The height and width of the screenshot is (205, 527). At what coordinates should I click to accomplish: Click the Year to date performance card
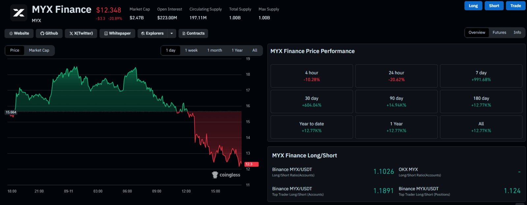312,127
